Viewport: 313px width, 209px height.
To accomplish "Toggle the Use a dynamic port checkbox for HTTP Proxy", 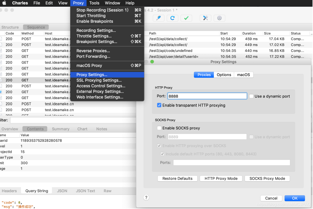I will (251, 96).
